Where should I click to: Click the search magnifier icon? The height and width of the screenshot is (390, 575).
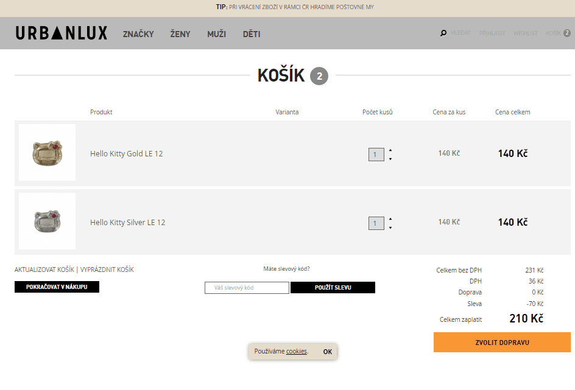443,33
